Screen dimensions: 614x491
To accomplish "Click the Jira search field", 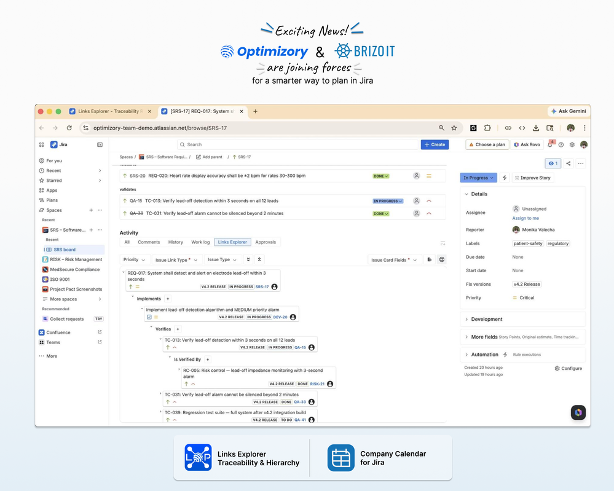I will click(297, 144).
